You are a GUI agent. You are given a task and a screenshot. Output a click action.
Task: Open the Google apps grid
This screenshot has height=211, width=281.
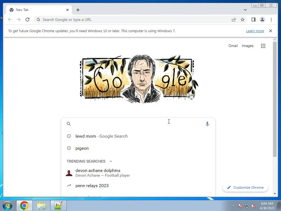point(263,46)
